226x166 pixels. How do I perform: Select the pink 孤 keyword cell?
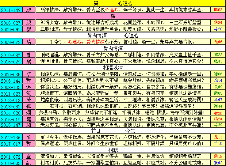pos(29,106)
